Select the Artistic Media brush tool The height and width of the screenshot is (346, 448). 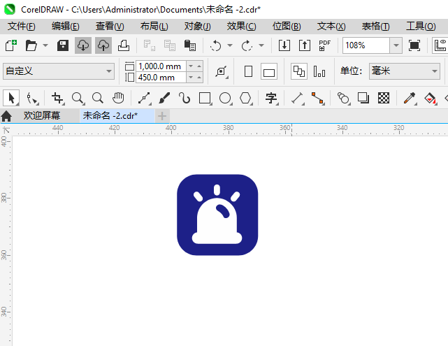pos(164,99)
